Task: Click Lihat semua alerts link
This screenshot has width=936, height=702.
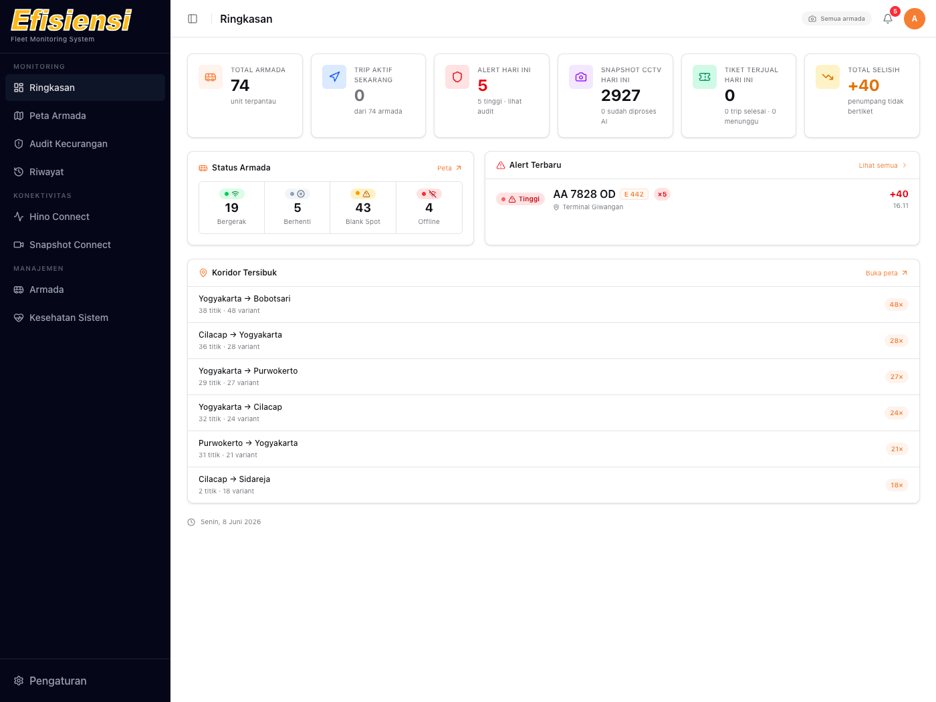Action: [x=883, y=166]
